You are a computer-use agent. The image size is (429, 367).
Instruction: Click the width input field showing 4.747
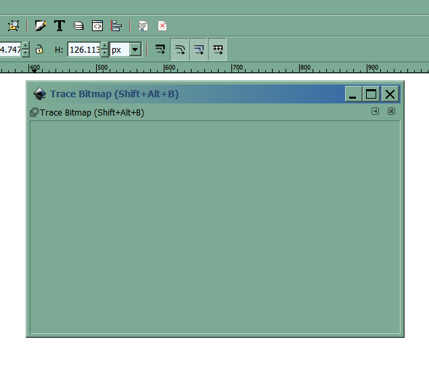click(10, 50)
